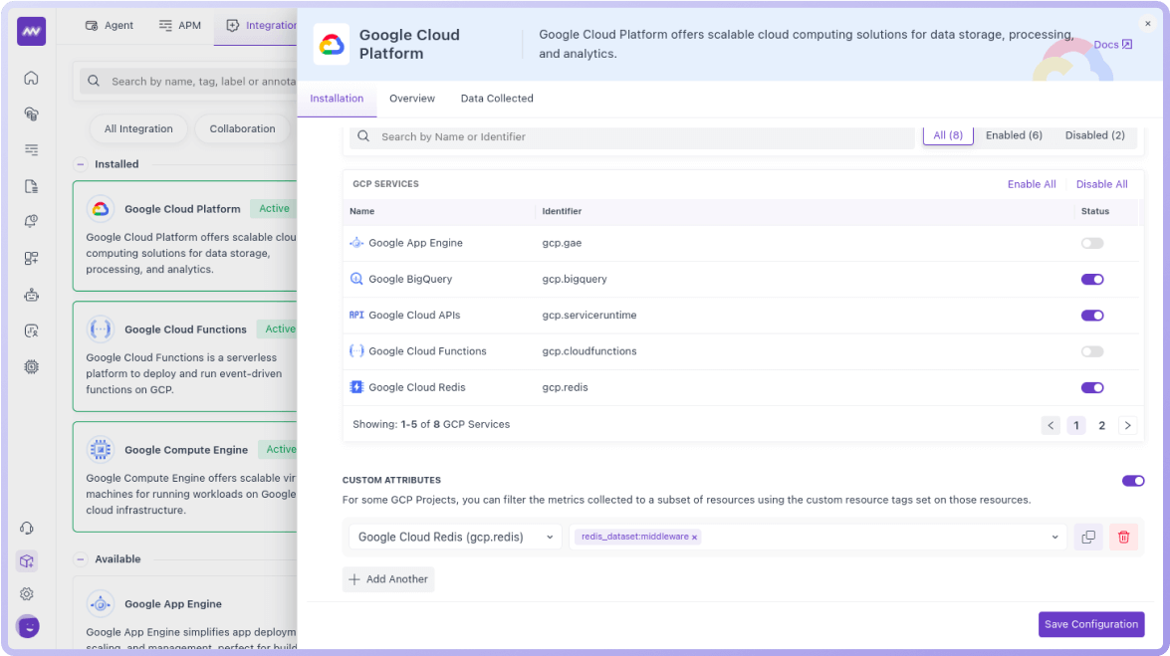The width and height of the screenshot is (1170, 656).
Task: Collapse the Installed section
Action: coord(81,164)
